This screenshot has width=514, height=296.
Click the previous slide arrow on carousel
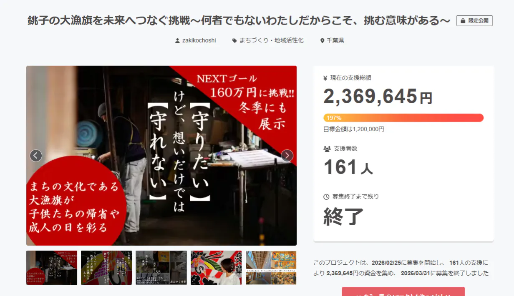[36, 156]
